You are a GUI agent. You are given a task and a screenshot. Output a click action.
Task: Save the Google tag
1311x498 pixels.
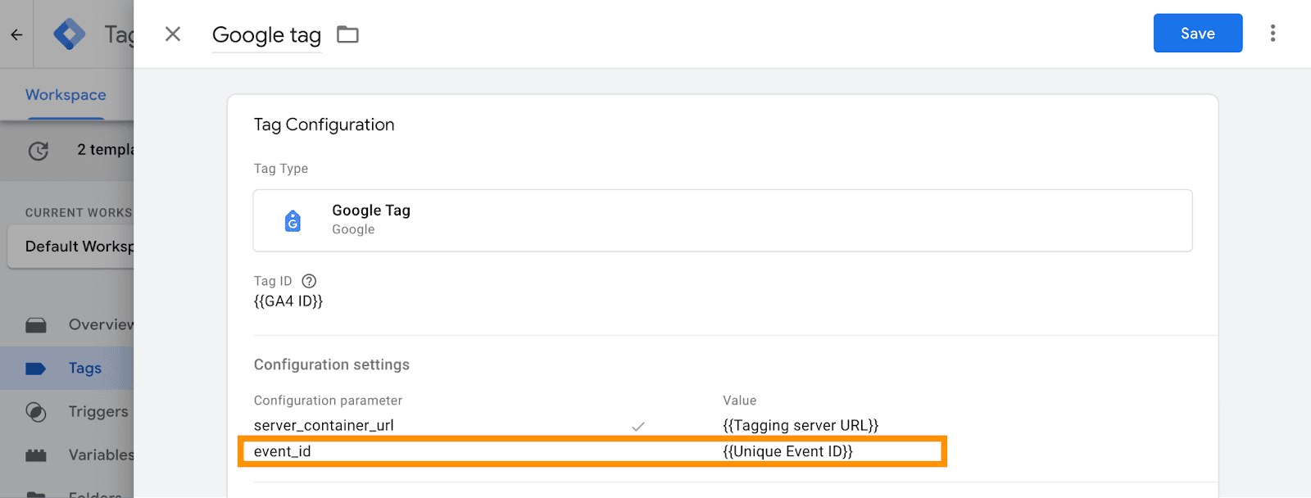1197,33
